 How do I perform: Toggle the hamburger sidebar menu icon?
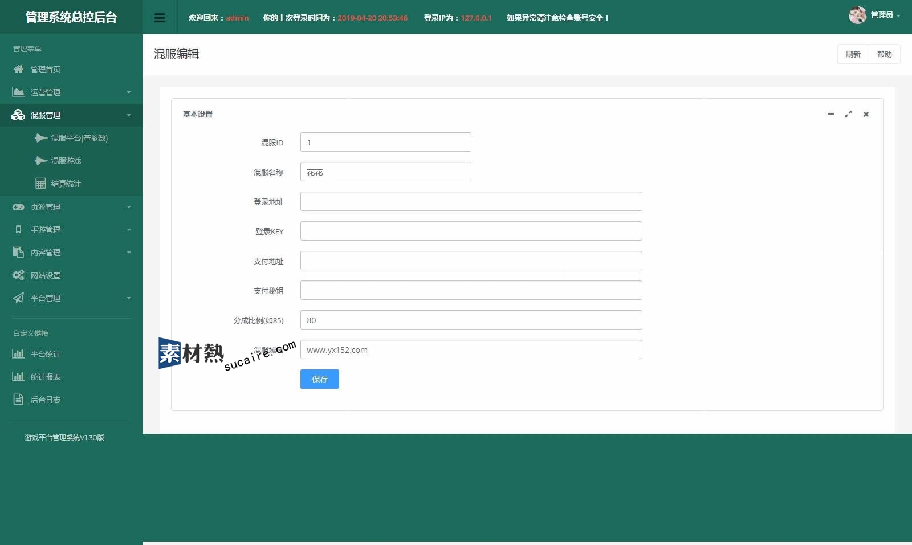click(x=160, y=18)
